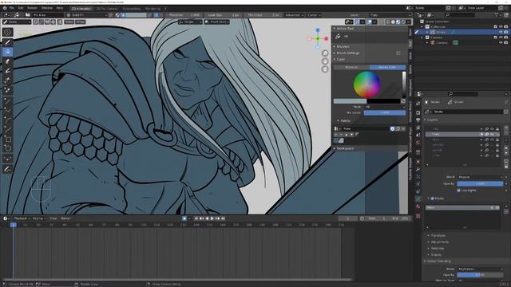Open the Object Data properties tab
Screen dimensions: 511x287
pos(418,199)
